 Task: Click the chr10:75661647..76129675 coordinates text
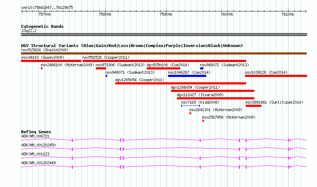pyautogui.click(x=47, y=8)
